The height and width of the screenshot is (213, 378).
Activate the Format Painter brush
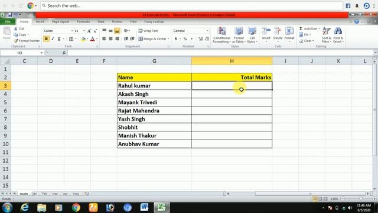coord(16,41)
